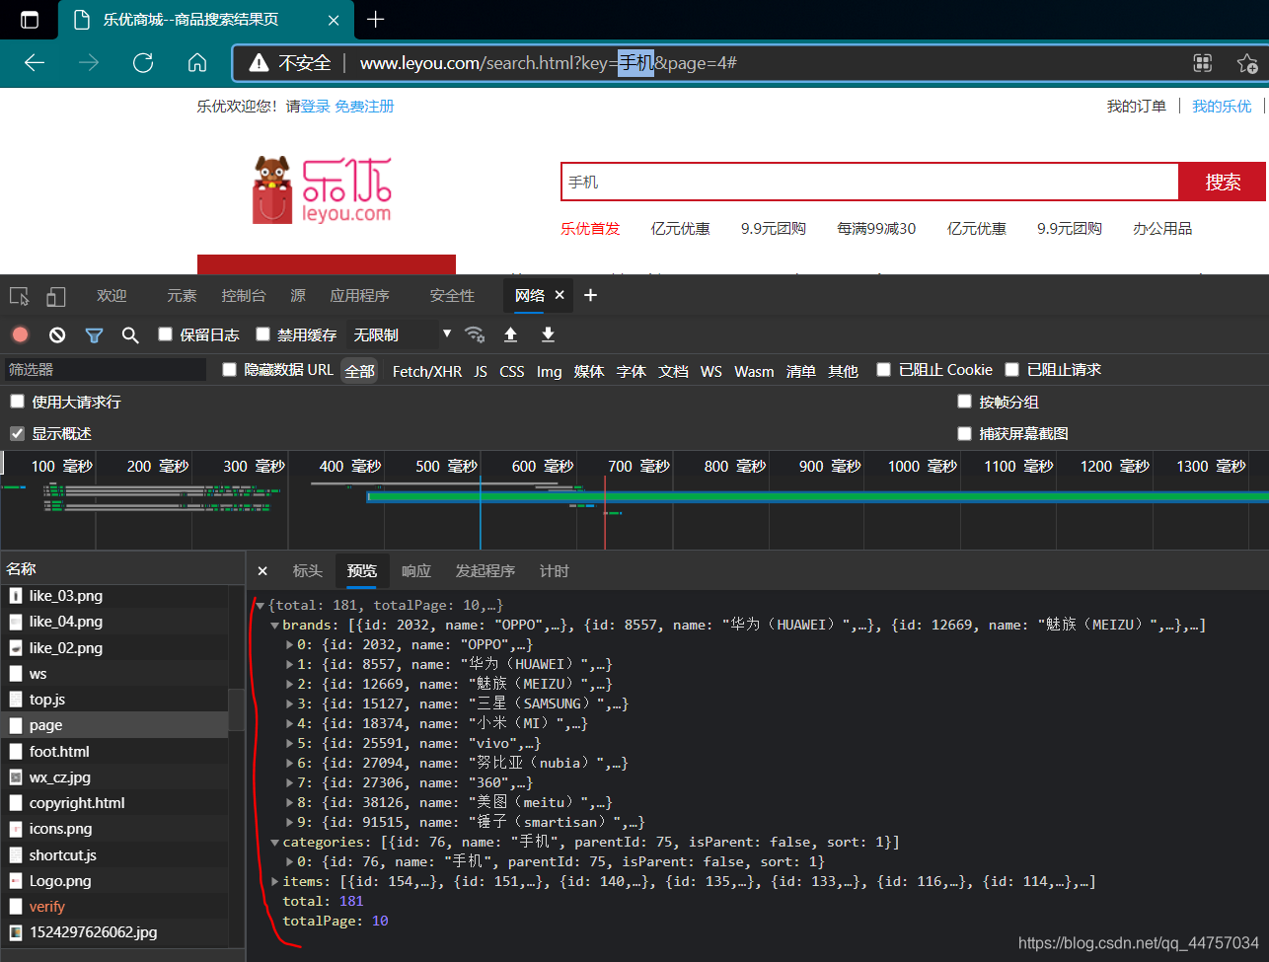Click the browser forward arrow
This screenshot has width=1269, height=962.
pyautogui.click(x=89, y=63)
